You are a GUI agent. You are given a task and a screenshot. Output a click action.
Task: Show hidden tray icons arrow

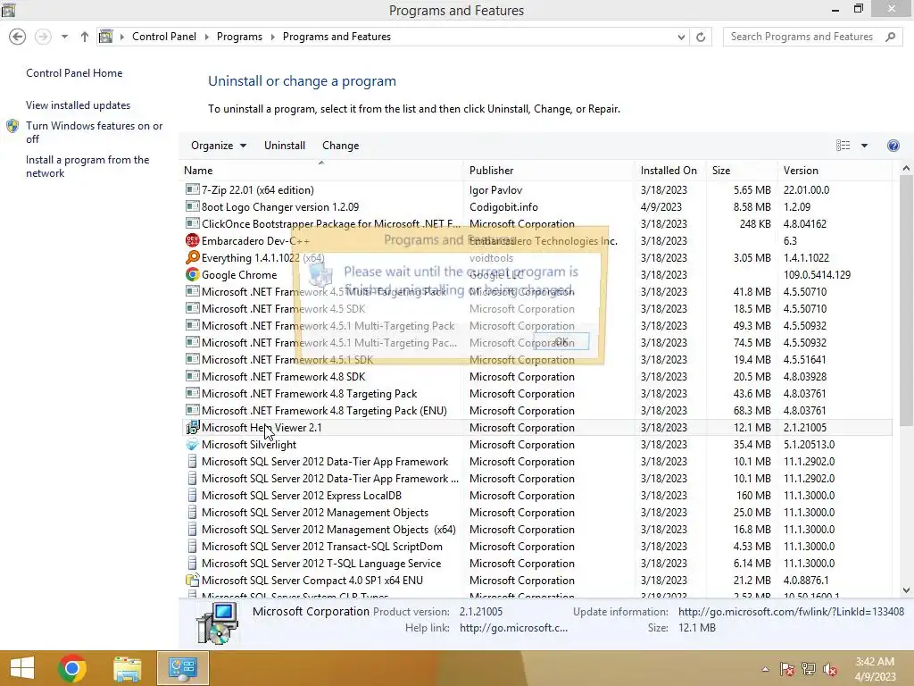[765, 669]
